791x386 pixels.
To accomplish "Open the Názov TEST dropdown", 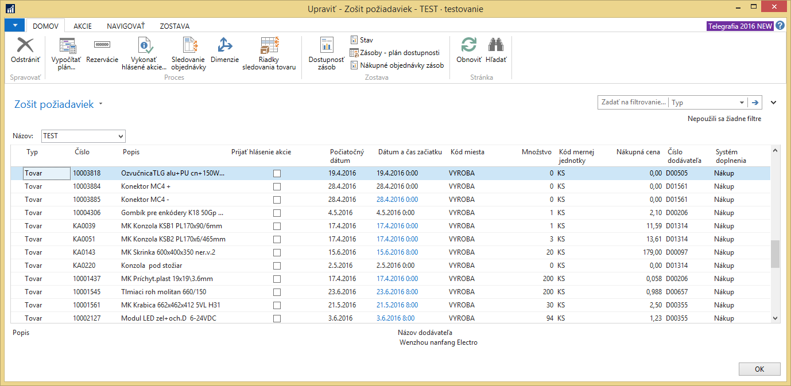I will click(x=121, y=137).
